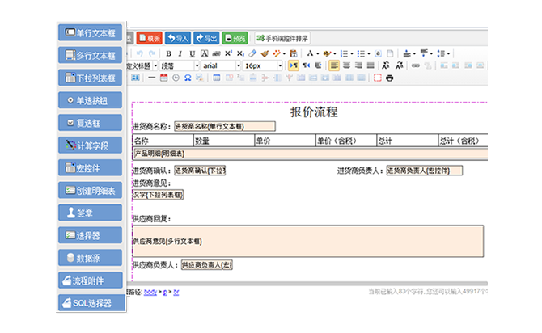Screen dimensions: 542x333
Task: Select 单行文本框 from the control sidebar
Action: coord(91,33)
